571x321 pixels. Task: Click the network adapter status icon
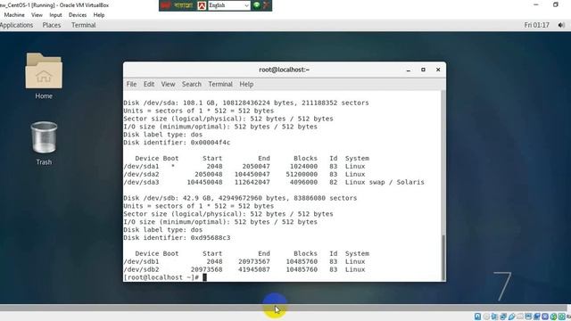[503, 317]
